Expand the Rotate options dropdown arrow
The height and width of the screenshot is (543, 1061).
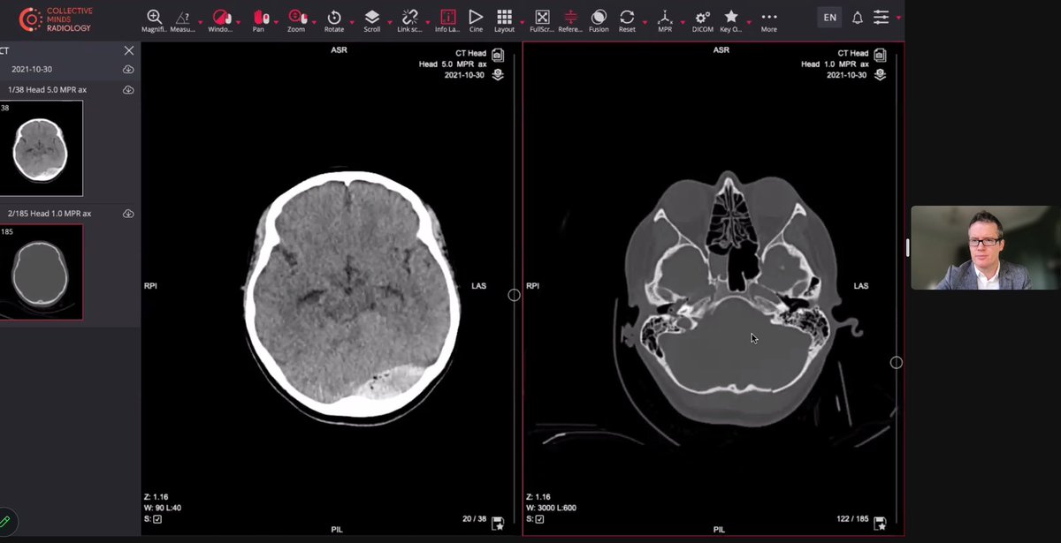[x=351, y=21]
